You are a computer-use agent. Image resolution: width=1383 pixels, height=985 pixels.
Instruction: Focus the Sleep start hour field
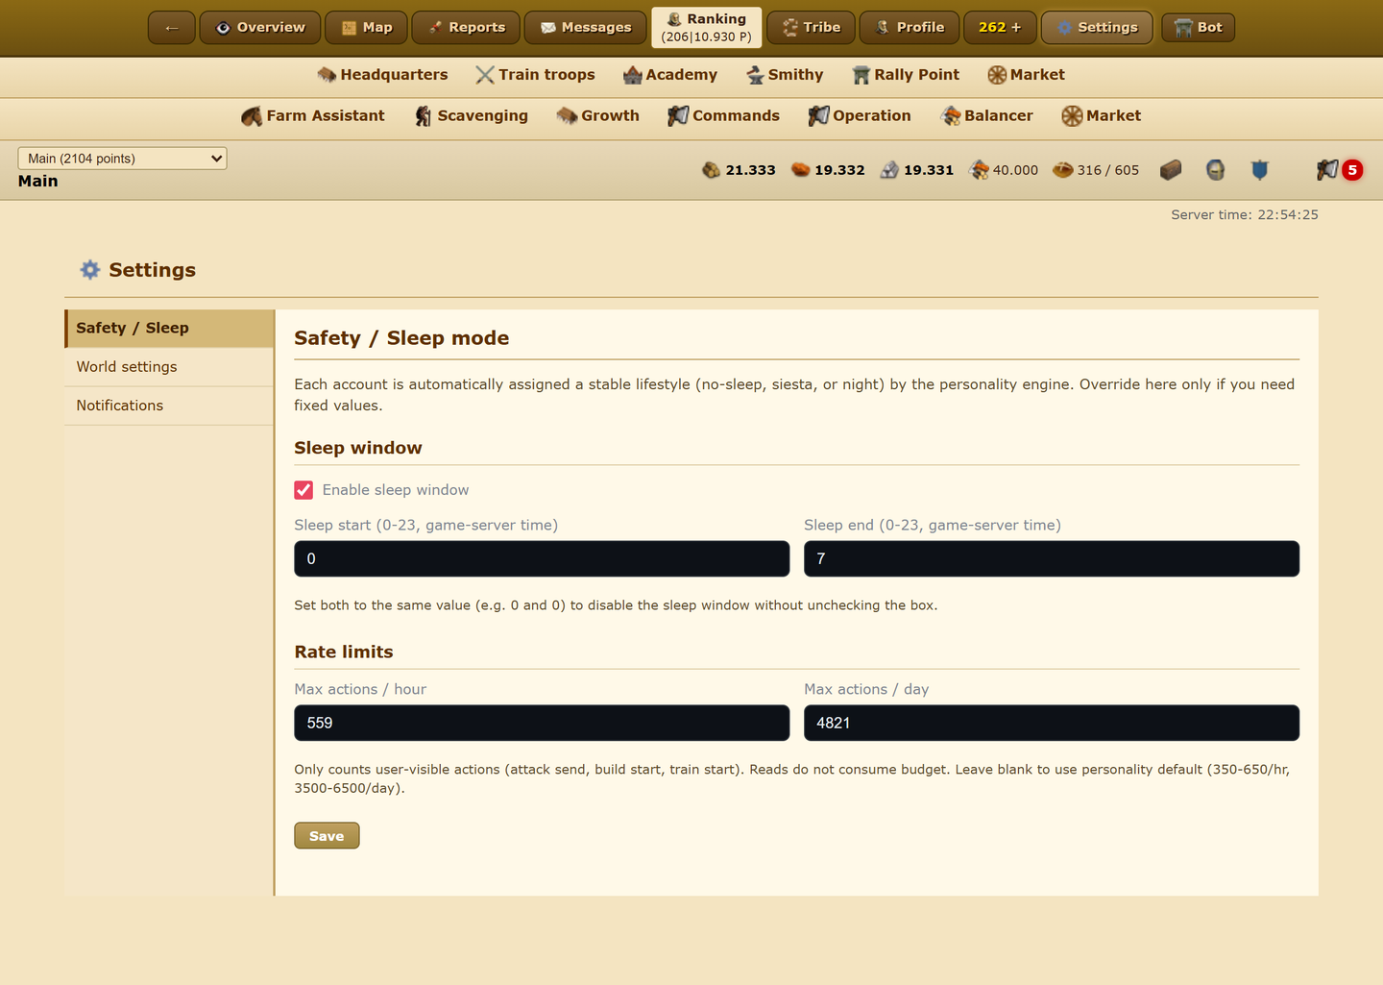542,559
